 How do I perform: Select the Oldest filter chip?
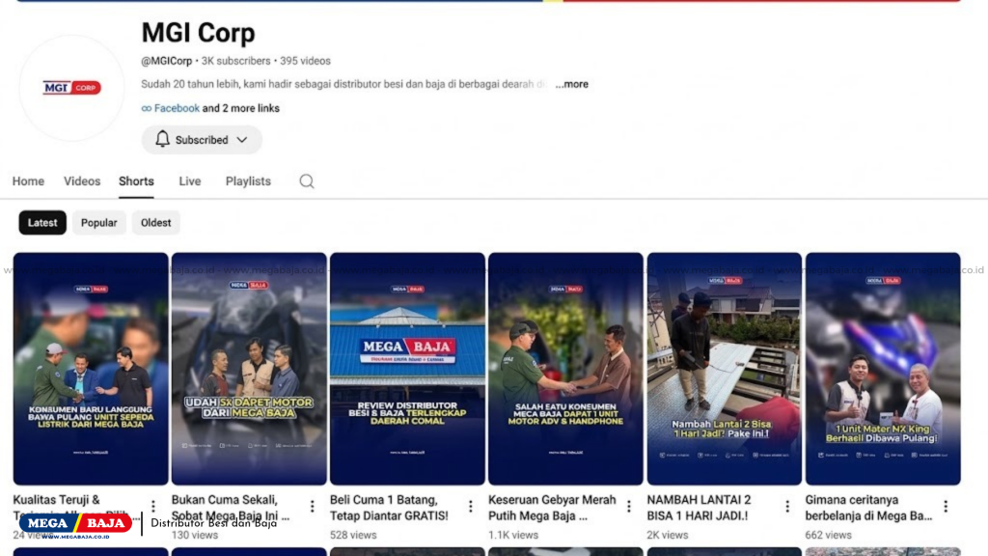155,223
